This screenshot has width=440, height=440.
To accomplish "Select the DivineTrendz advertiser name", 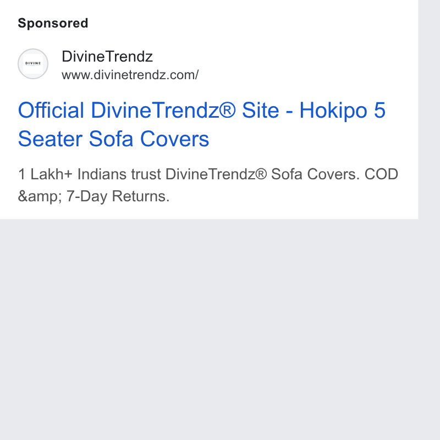I will 107,57.
